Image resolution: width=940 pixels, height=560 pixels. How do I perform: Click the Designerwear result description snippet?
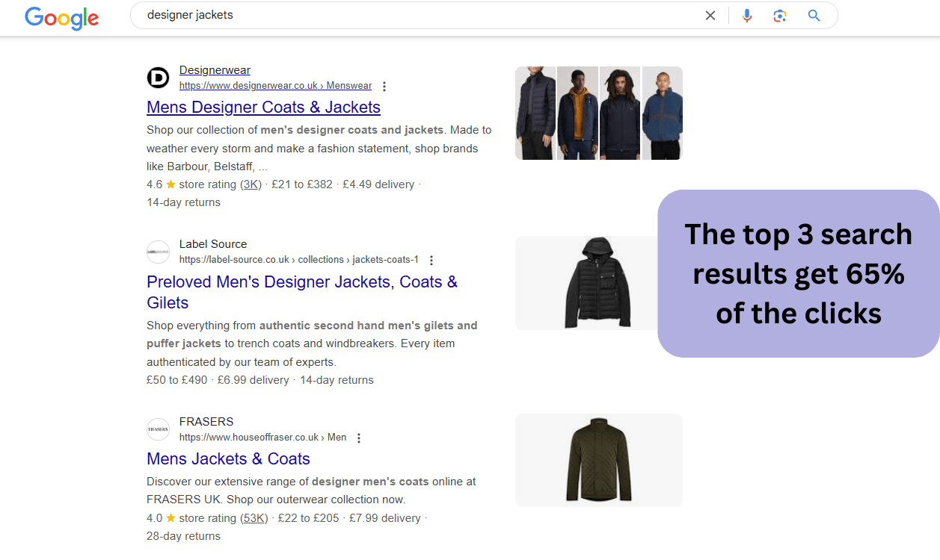[x=319, y=149]
